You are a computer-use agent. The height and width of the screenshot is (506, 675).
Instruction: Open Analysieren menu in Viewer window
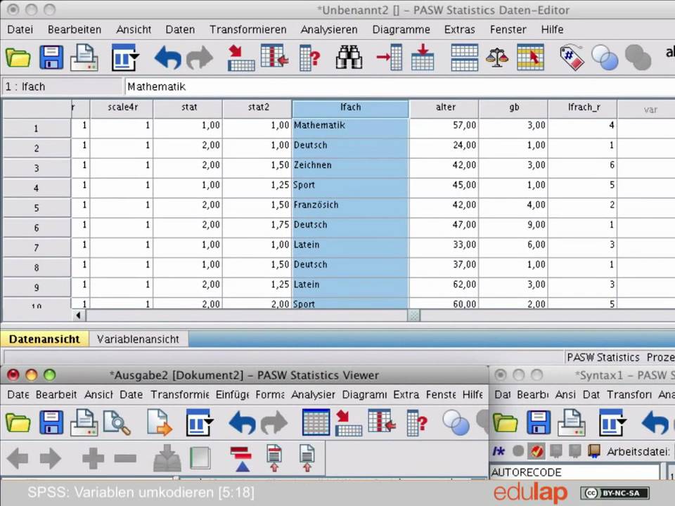[313, 394]
